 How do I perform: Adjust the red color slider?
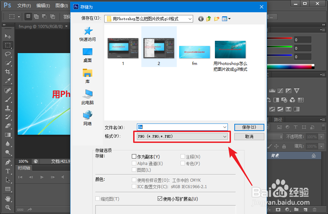(280, 38)
